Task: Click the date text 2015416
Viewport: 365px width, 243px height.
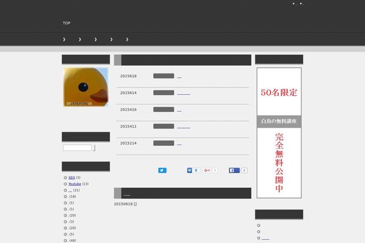Action: (128, 109)
